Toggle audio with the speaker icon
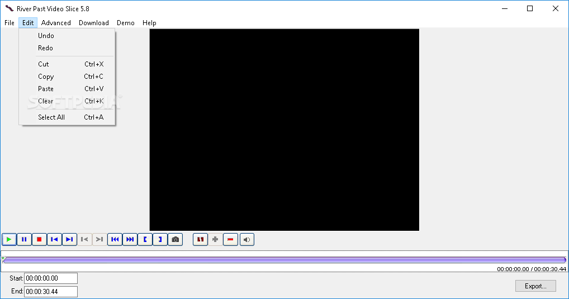This screenshot has width=569, height=299. pyautogui.click(x=246, y=240)
